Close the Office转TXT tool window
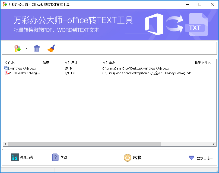219x173 pixels. point(212,4)
